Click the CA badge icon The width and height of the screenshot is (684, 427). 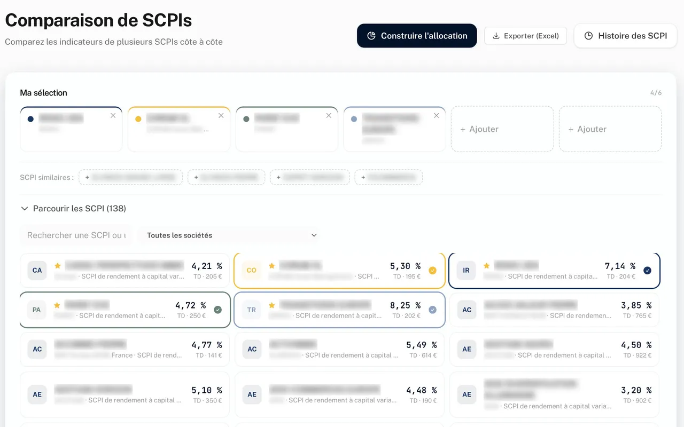click(x=37, y=270)
